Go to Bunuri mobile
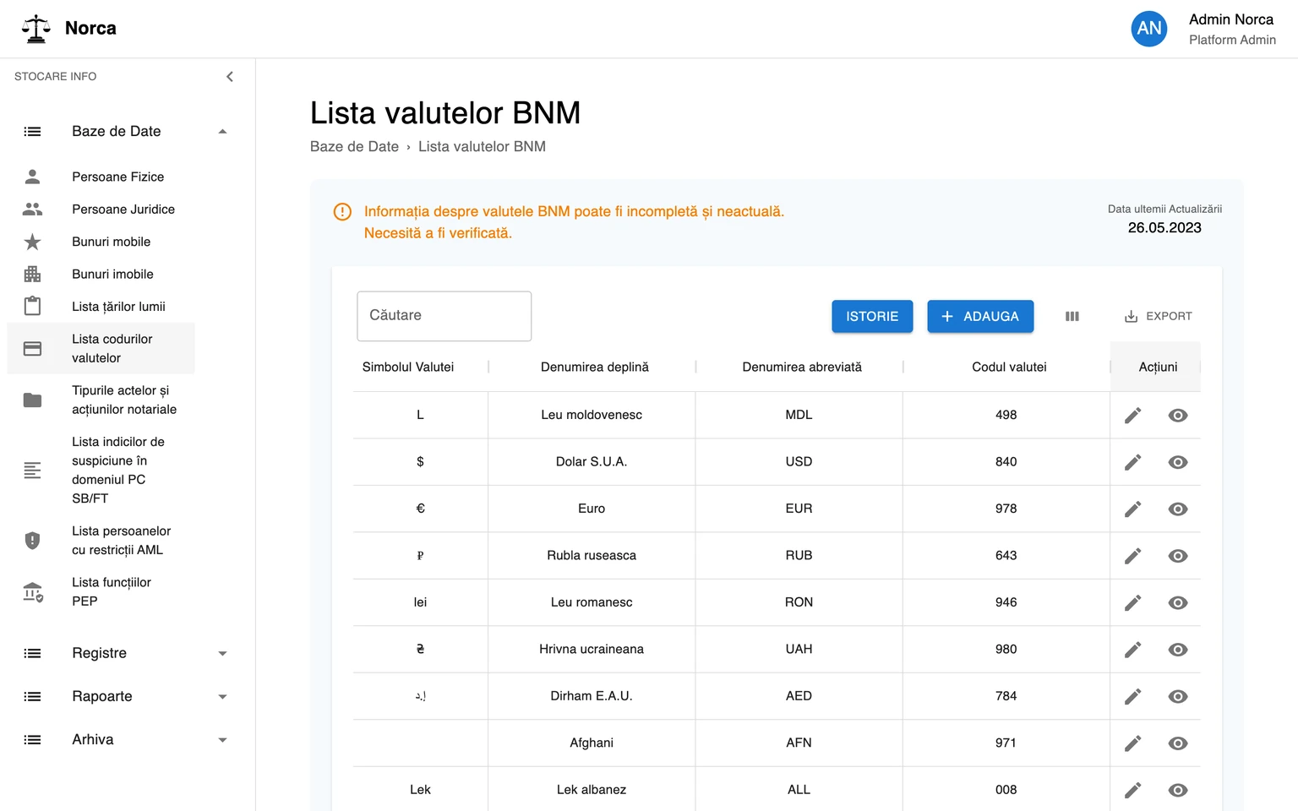This screenshot has height=811, width=1298. pos(112,242)
